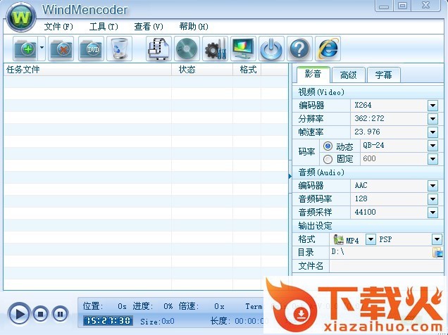Click the DVD folder icon

pyautogui.click(x=91, y=49)
